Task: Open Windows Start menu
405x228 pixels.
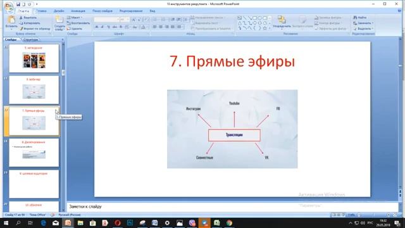Action: (x=6, y=223)
